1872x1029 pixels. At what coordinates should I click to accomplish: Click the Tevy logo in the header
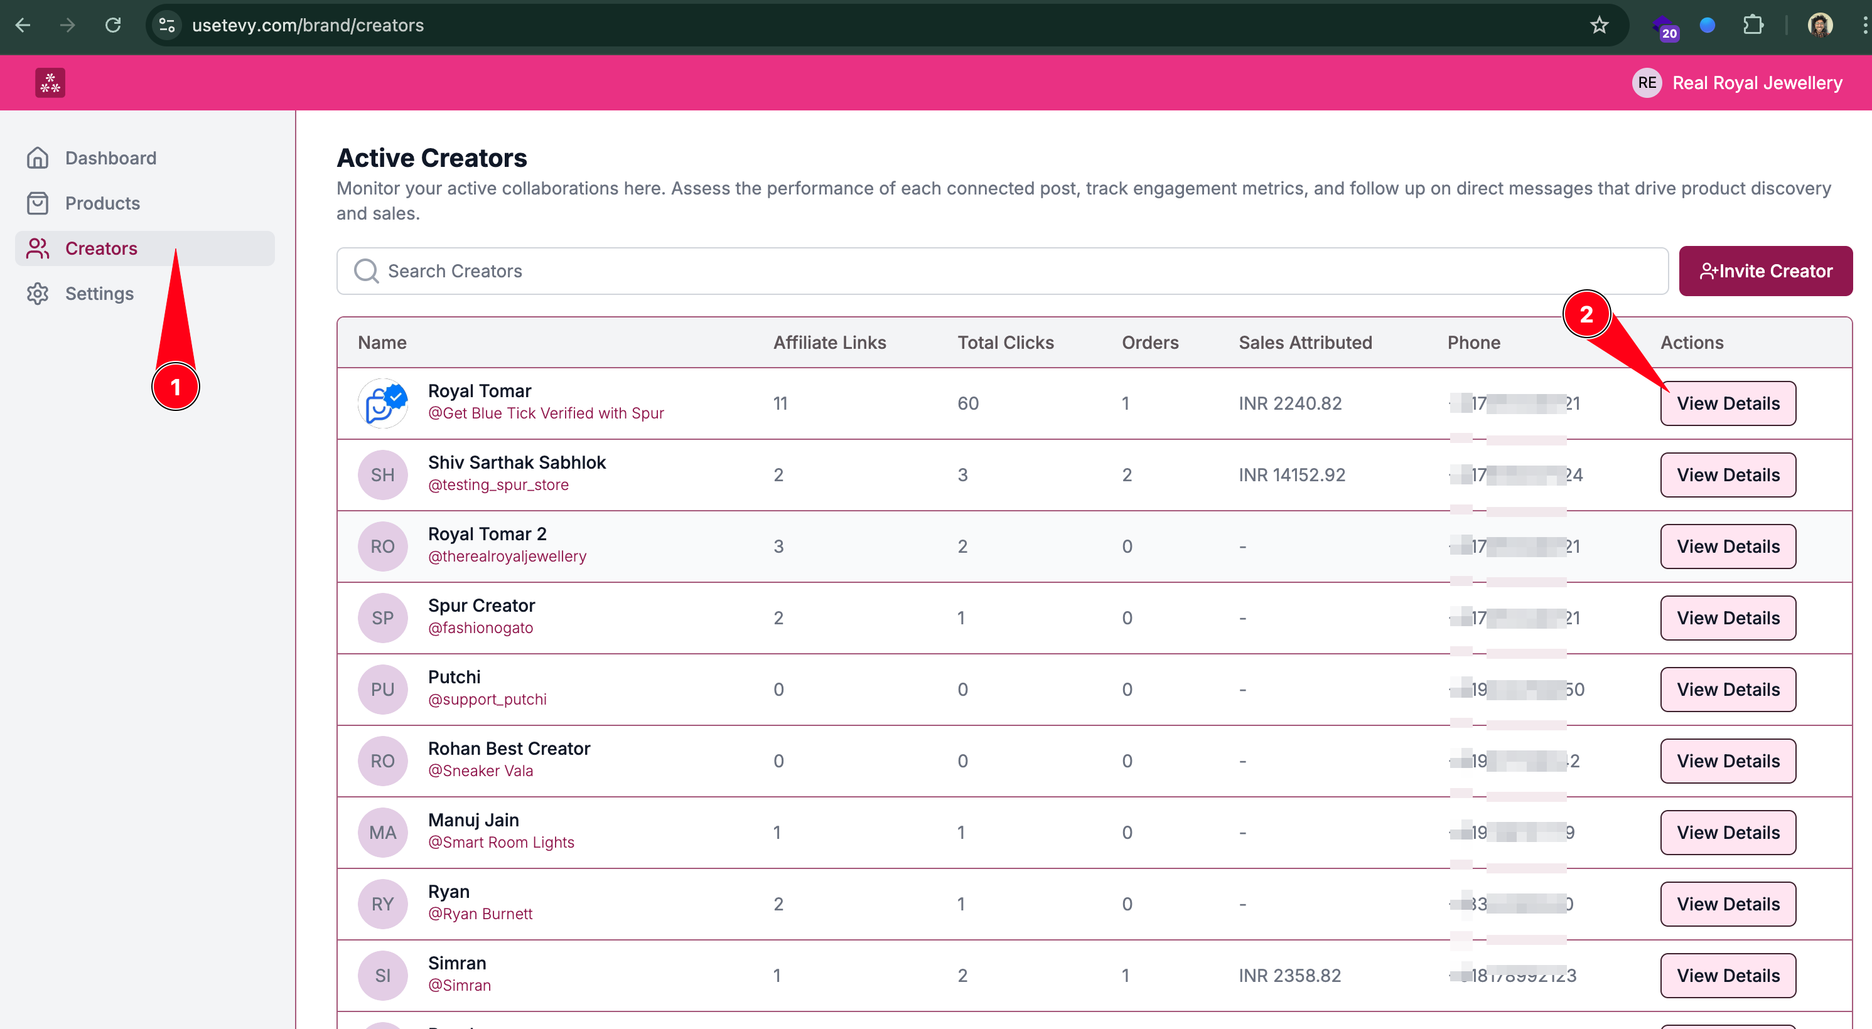click(50, 83)
